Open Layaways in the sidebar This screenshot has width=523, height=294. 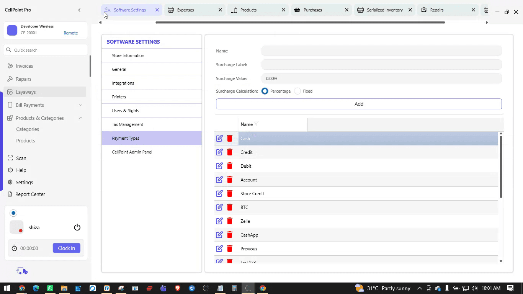pyautogui.click(x=45, y=92)
